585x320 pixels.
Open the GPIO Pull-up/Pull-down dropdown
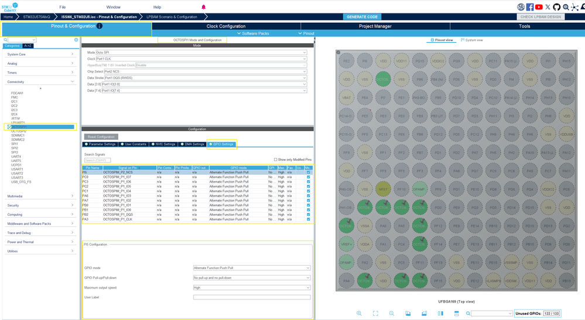(252, 278)
